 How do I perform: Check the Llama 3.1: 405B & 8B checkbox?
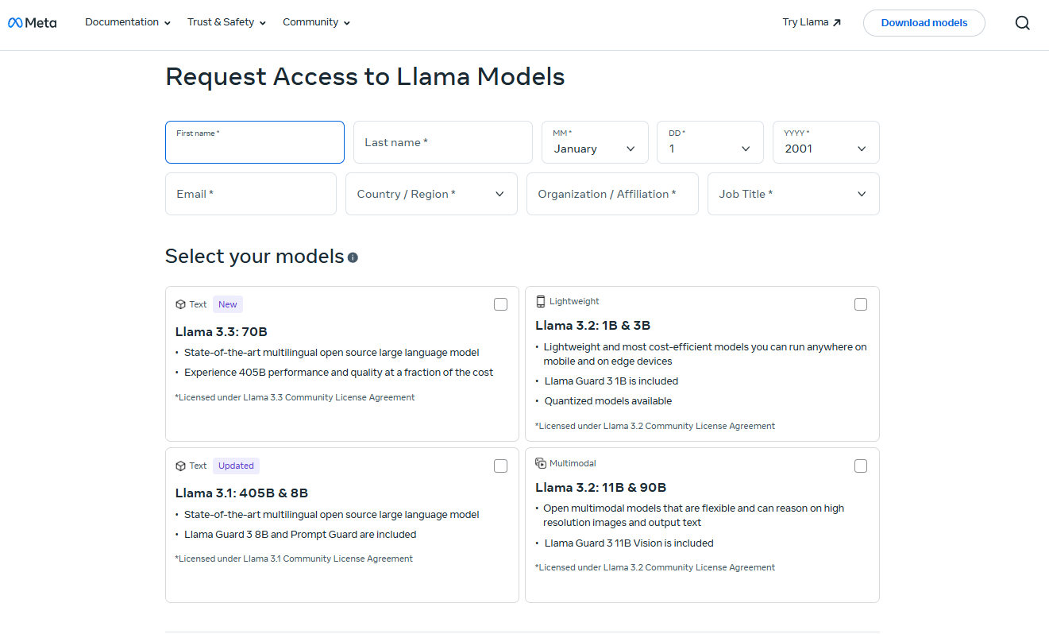500,466
